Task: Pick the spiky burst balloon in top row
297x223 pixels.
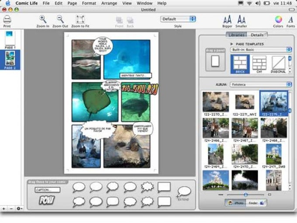Action: pyautogui.click(x=147, y=187)
